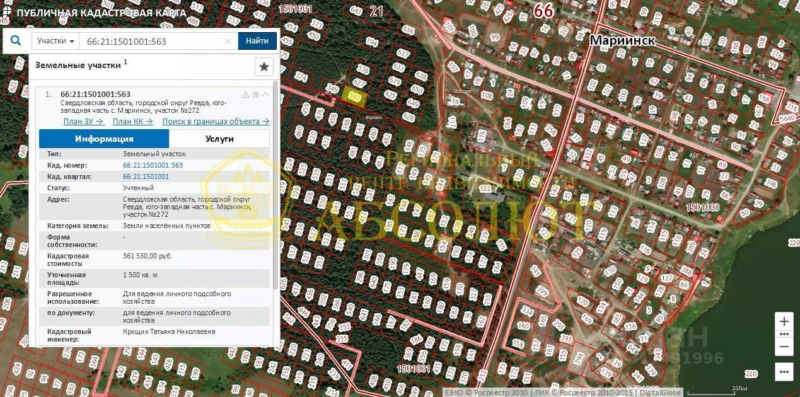Click the dots between zoom buttons
The height and width of the screenshot is (397, 800).
click(x=784, y=334)
